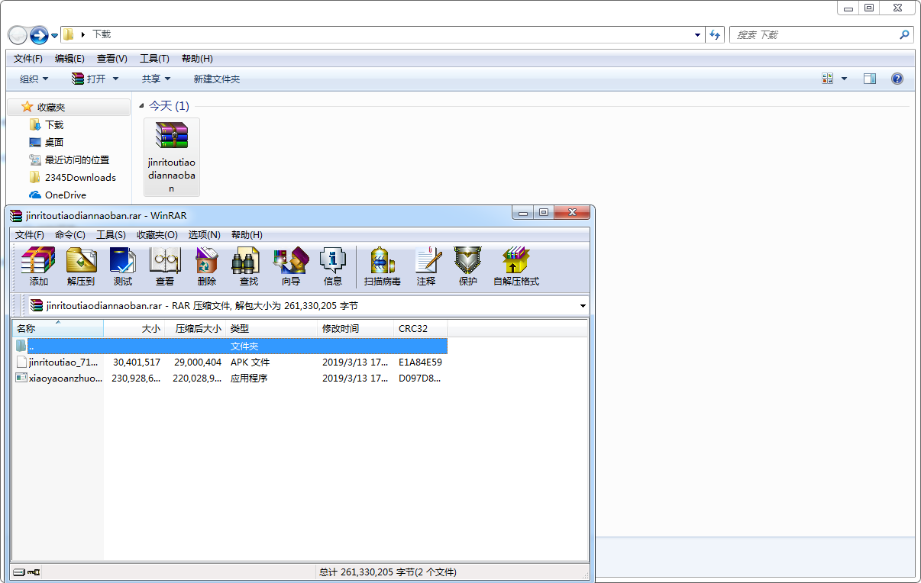Open Explorer 帮助(H) menu
This screenshot has width=921, height=583.
click(x=197, y=59)
